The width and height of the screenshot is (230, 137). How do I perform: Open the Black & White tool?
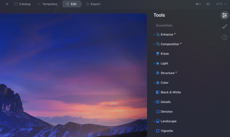[168, 92]
